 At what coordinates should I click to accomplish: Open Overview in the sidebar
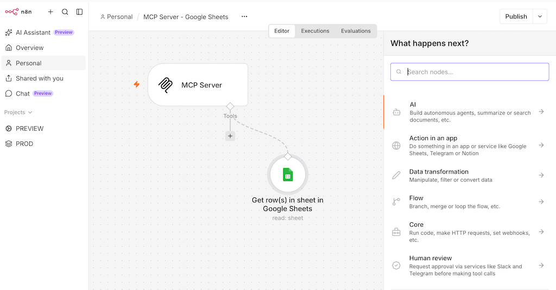43,48
